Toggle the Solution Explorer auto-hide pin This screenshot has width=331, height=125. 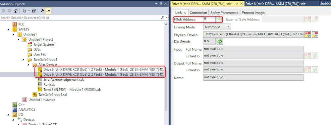[x=161, y=4]
